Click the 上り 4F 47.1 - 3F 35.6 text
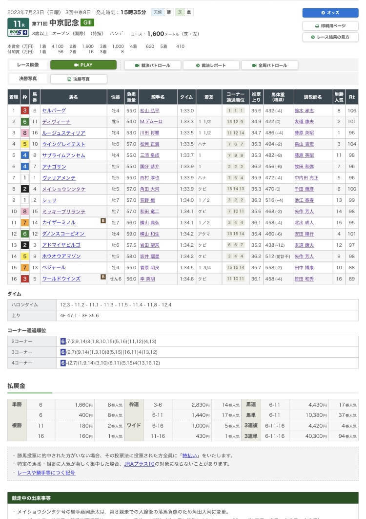Screen dimensions: 366x519 (x=80, y=316)
